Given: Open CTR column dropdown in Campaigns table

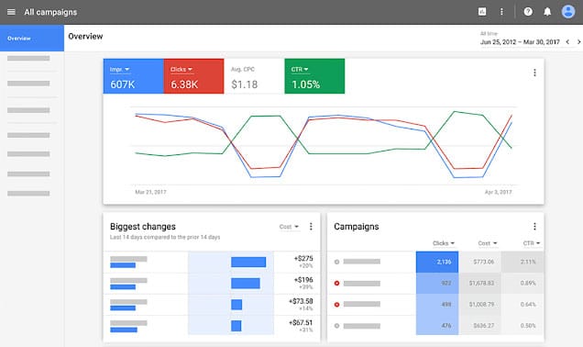Looking at the screenshot, I should (x=532, y=243).
